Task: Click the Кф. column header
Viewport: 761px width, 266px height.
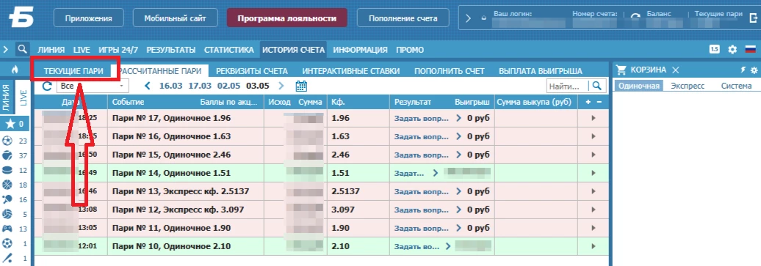Action: point(338,103)
